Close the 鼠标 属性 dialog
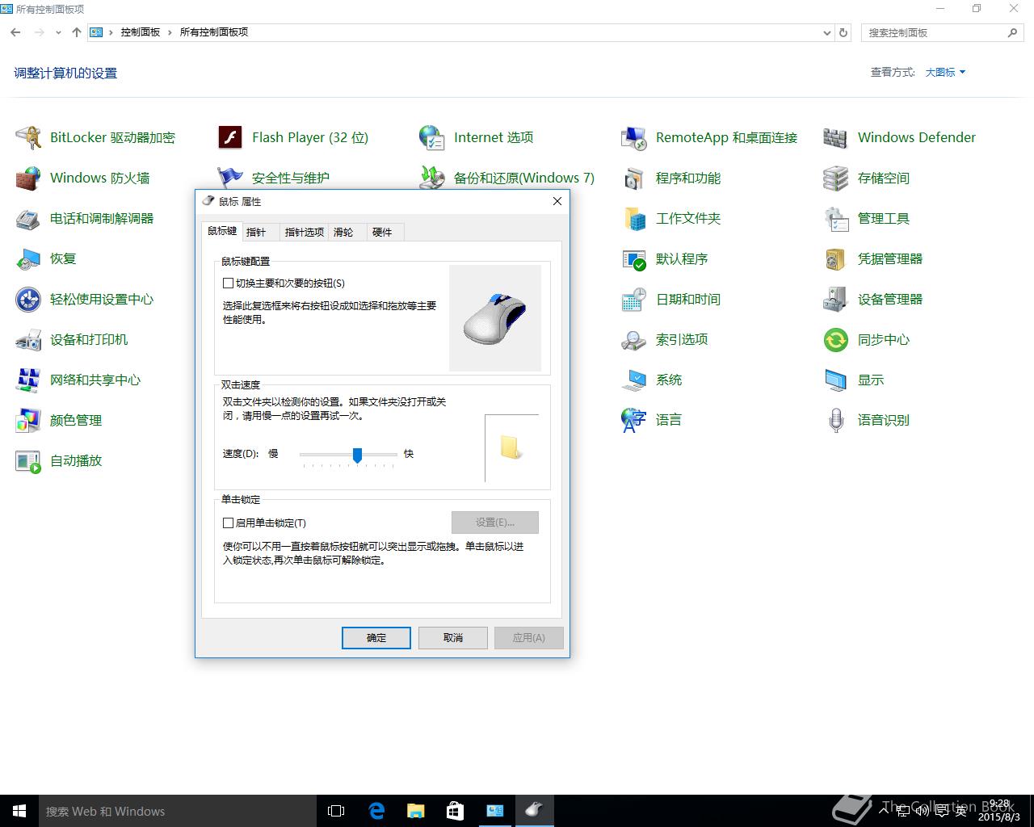The image size is (1034, 827). click(x=557, y=201)
